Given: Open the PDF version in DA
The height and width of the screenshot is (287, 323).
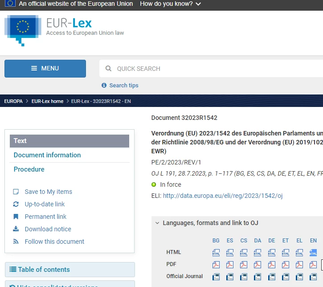Looking at the screenshot, I should (258, 265).
